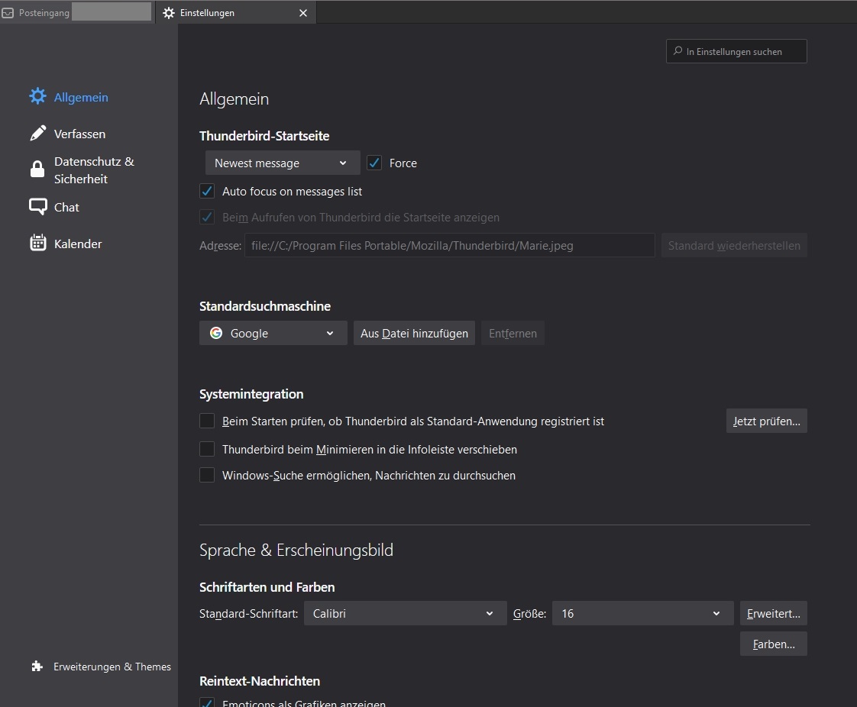Enable Windows-Suche for messages checkbox
The height and width of the screenshot is (707, 857).
coord(207,475)
